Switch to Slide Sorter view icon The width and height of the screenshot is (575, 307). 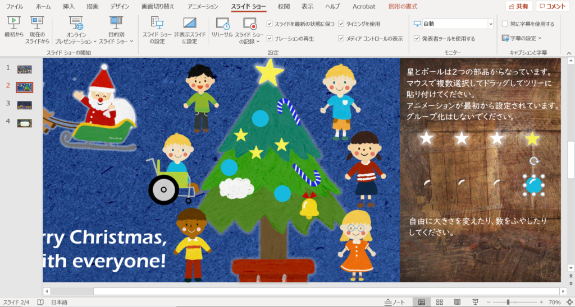(439, 303)
